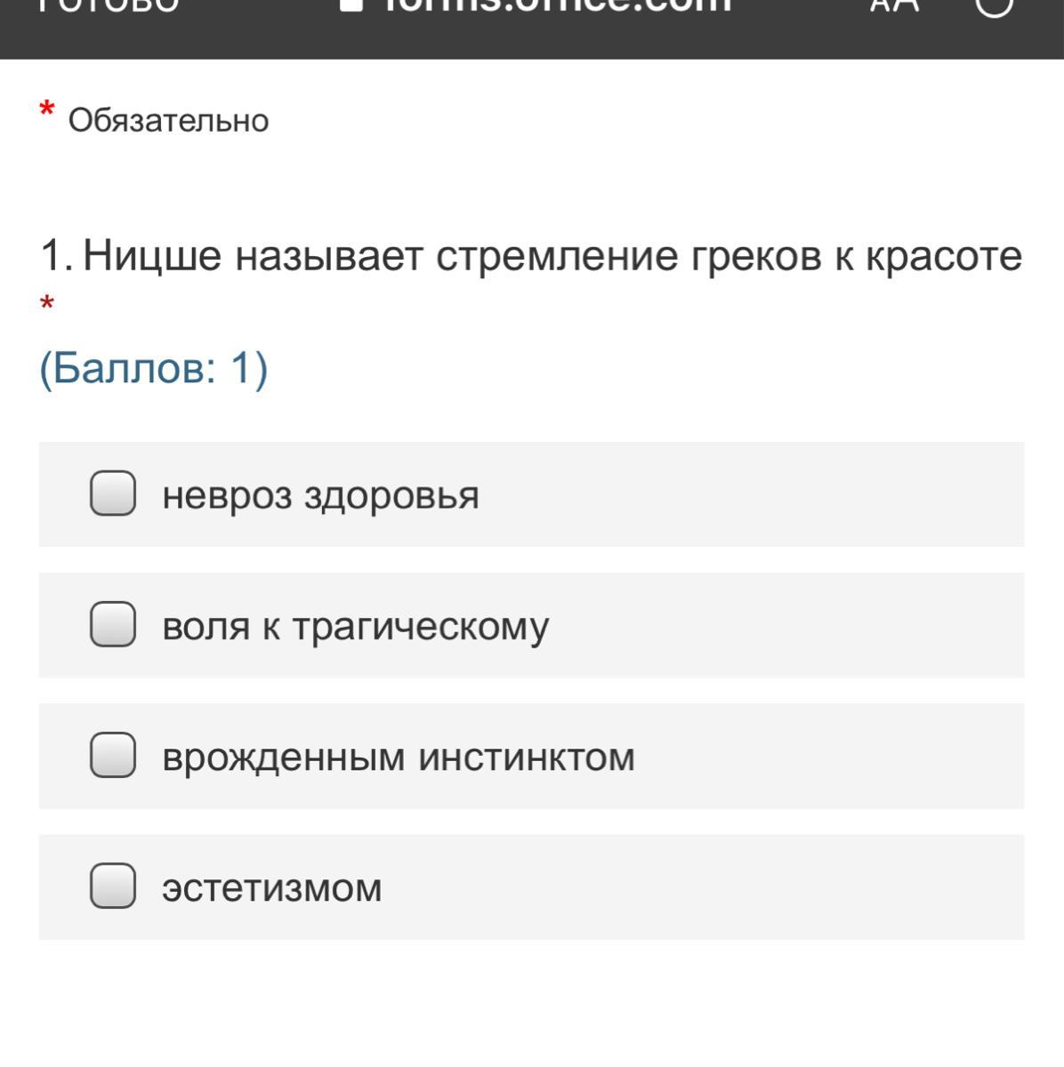The width and height of the screenshot is (1064, 1067).
Task: Click the red asterisk beside «Обязательно»
Action: click(x=46, y=112)
